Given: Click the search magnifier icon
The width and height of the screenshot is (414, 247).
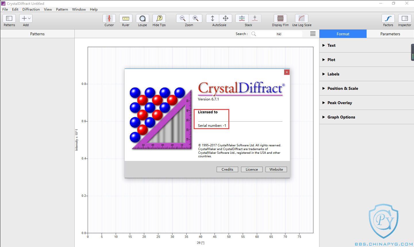Looking at the screenshot, I should click(254, 34).
